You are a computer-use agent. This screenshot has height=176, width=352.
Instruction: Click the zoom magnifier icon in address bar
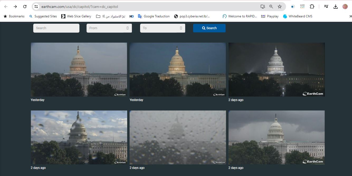271,7
